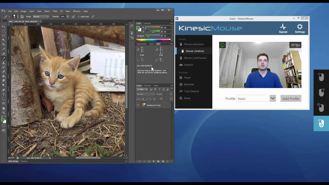Image resolution: width=329 pixels, height=185 pixels.
Task: Create new layer icon in Layers panel
Action: (163, 161)
